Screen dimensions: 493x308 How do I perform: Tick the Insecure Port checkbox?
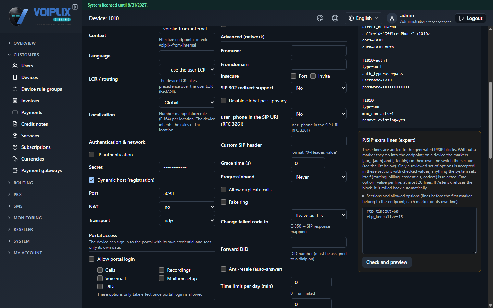pos(293,76)
